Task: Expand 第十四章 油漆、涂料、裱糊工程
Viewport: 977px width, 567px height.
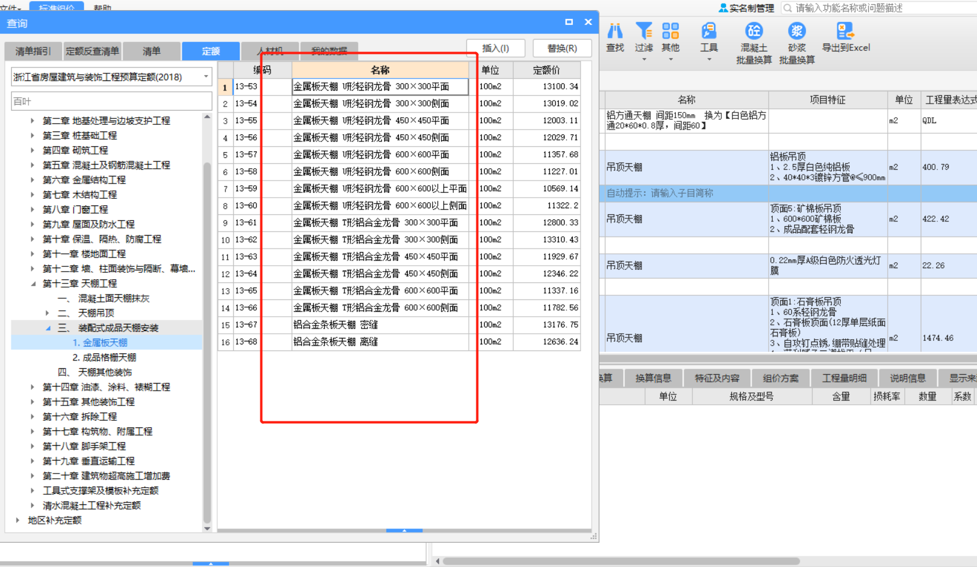Action: [32, 387]
